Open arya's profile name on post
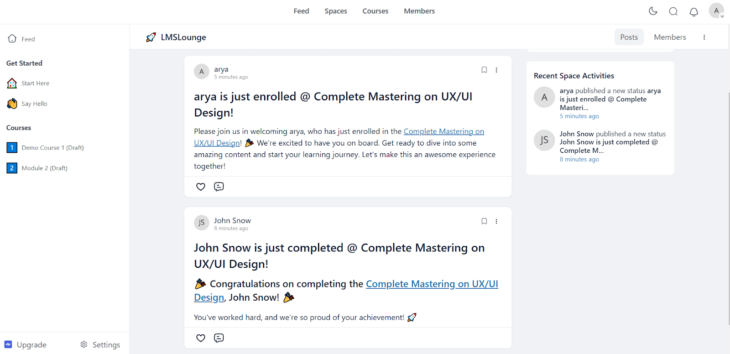 (x=221, y=69)
